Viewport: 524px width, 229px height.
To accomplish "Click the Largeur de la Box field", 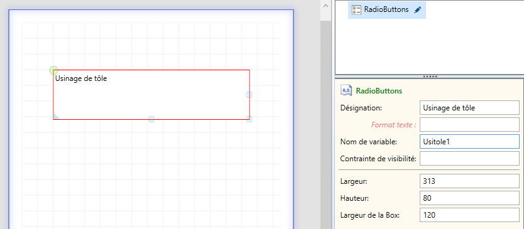I will point(469,215).
